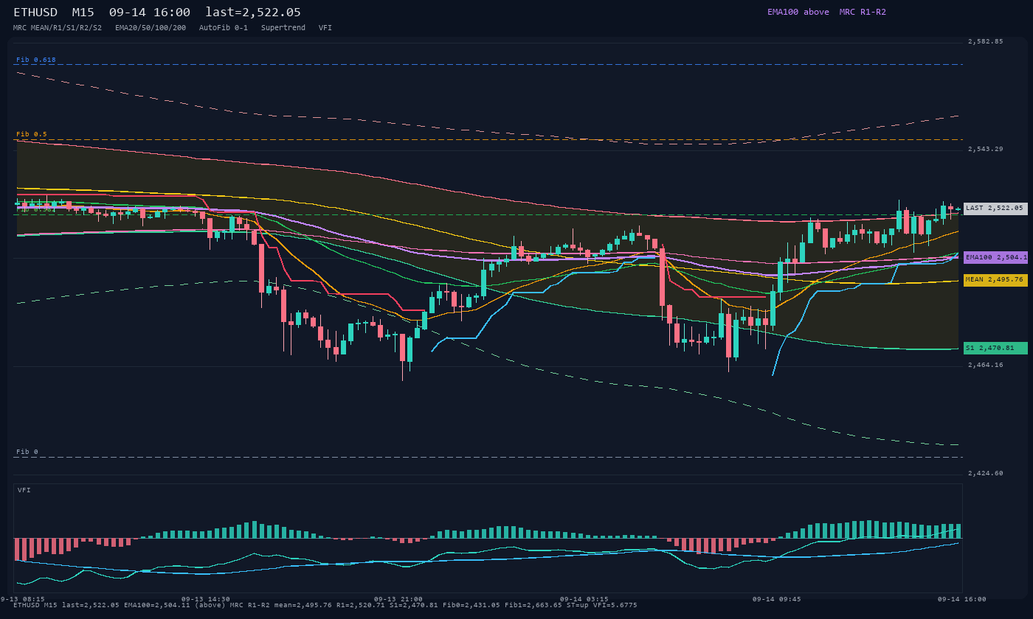Click the 2,543.29 price axis label

pyautogui.click(x=986, y=150)
